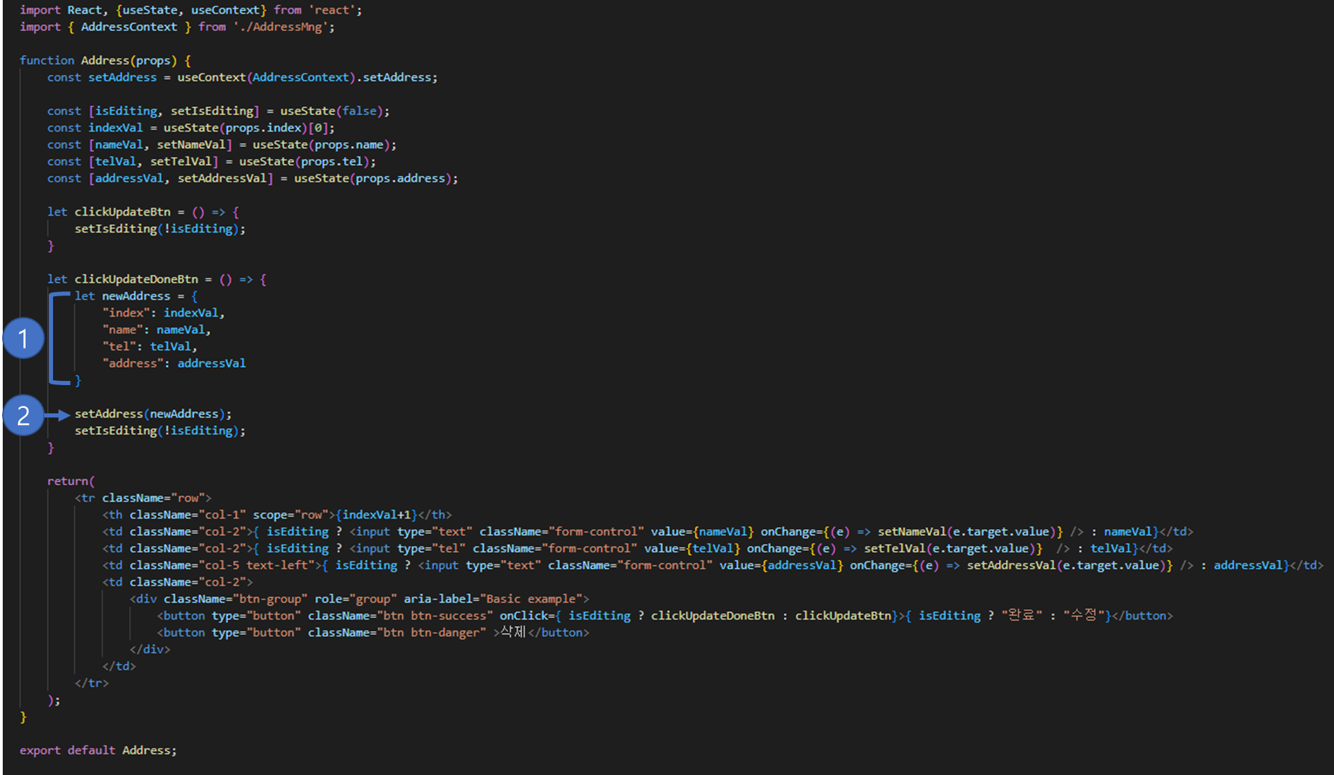Screen dimensions: 1334x775
Task: Click the "tel": telVal property line
Action: point(150,347)
